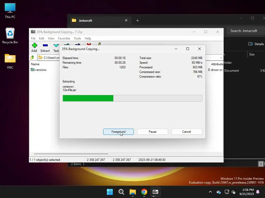Open the View menu in 7-Zip
Image resolution: width=265 pixels, height=198 pixels.
pos(51,38)
